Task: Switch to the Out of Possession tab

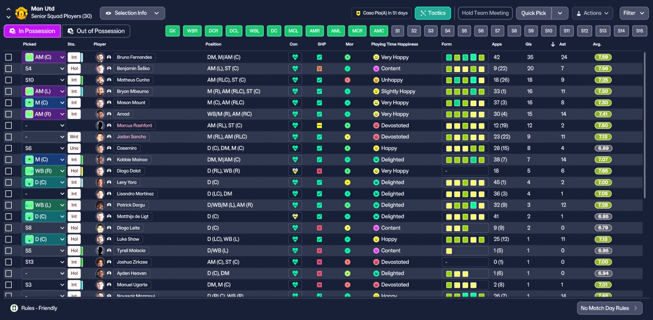Action: click(96, 31)
